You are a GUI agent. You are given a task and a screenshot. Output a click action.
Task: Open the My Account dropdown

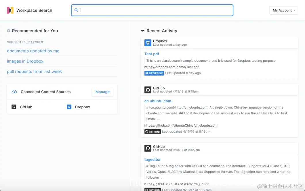point(284,10)
